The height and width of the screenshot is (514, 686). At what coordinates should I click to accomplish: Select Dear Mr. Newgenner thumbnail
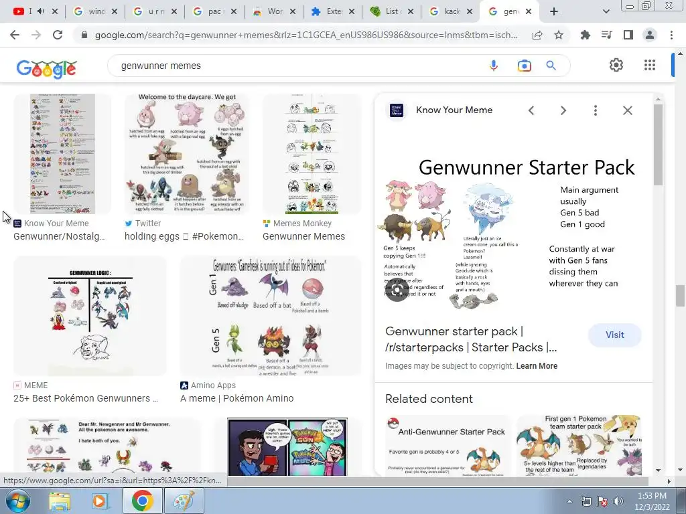tap(107, 446)
